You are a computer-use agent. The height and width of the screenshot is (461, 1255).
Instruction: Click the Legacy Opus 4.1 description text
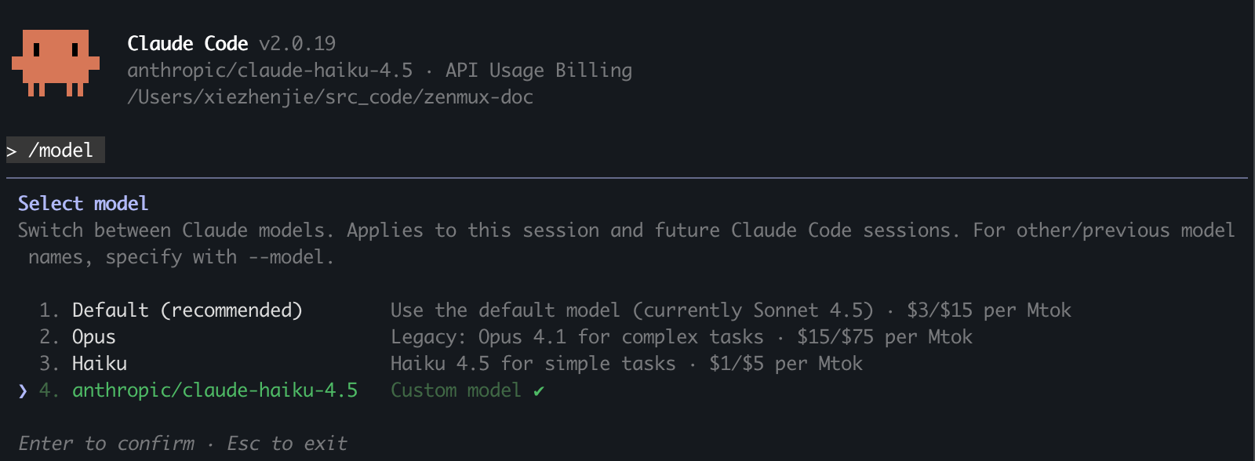(577, 337)
